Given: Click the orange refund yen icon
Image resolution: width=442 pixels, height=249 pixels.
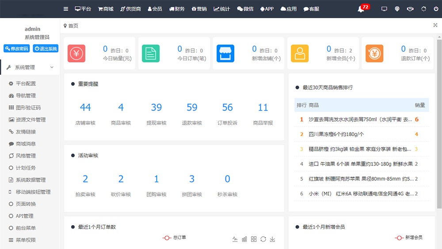Looking at the screenshot, I should pyautogui.click(x=374, y=54).
